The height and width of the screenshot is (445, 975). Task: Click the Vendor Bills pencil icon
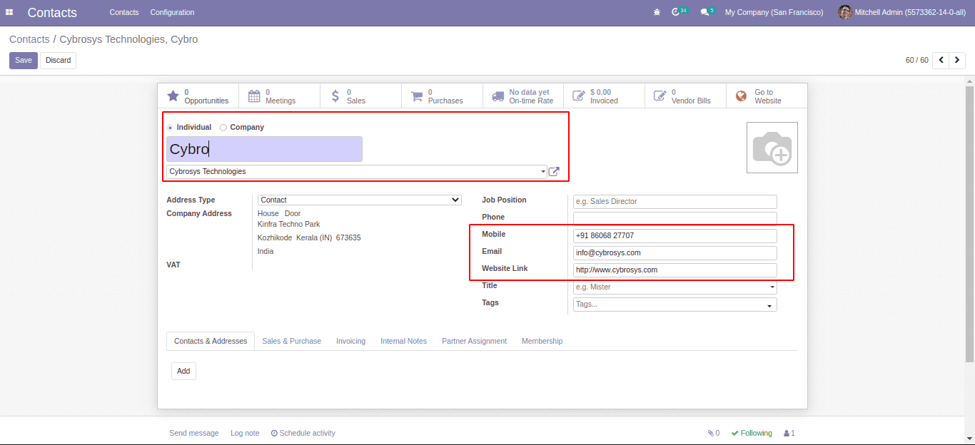pyautogui.click(x=660, y=96)
